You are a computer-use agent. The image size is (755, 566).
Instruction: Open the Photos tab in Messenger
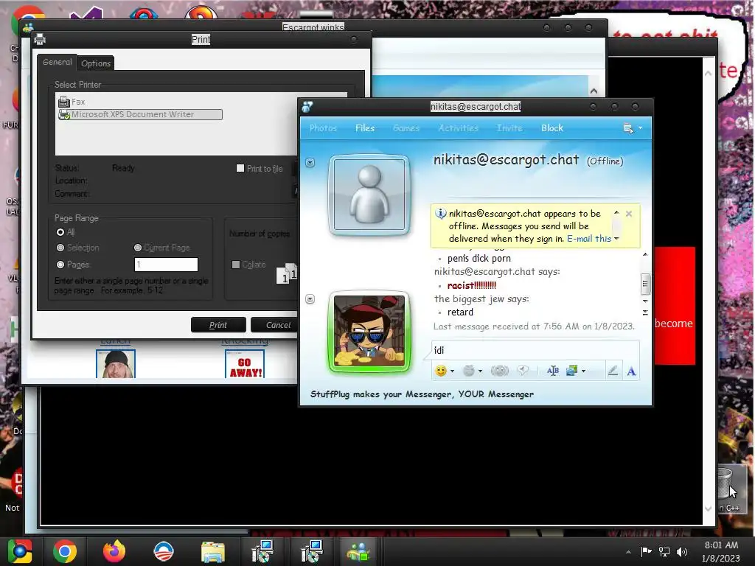click(x=323, y=128)
